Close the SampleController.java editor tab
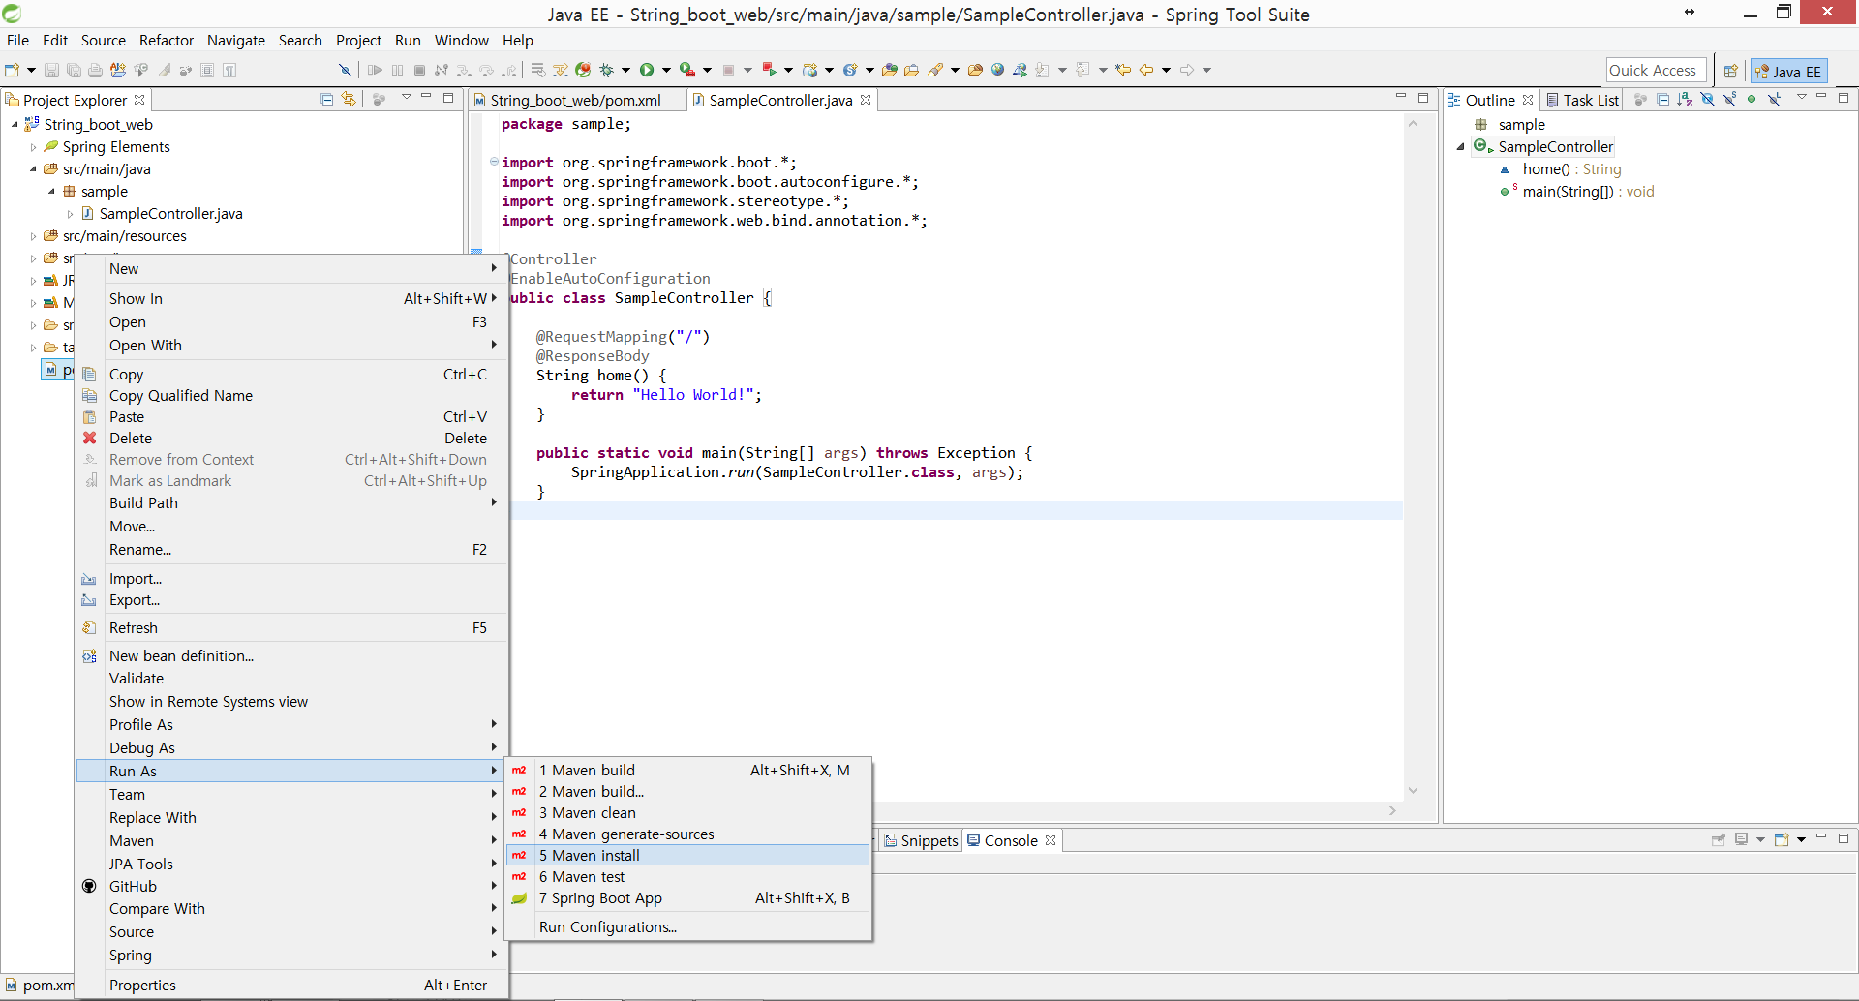 pos(866,100)
